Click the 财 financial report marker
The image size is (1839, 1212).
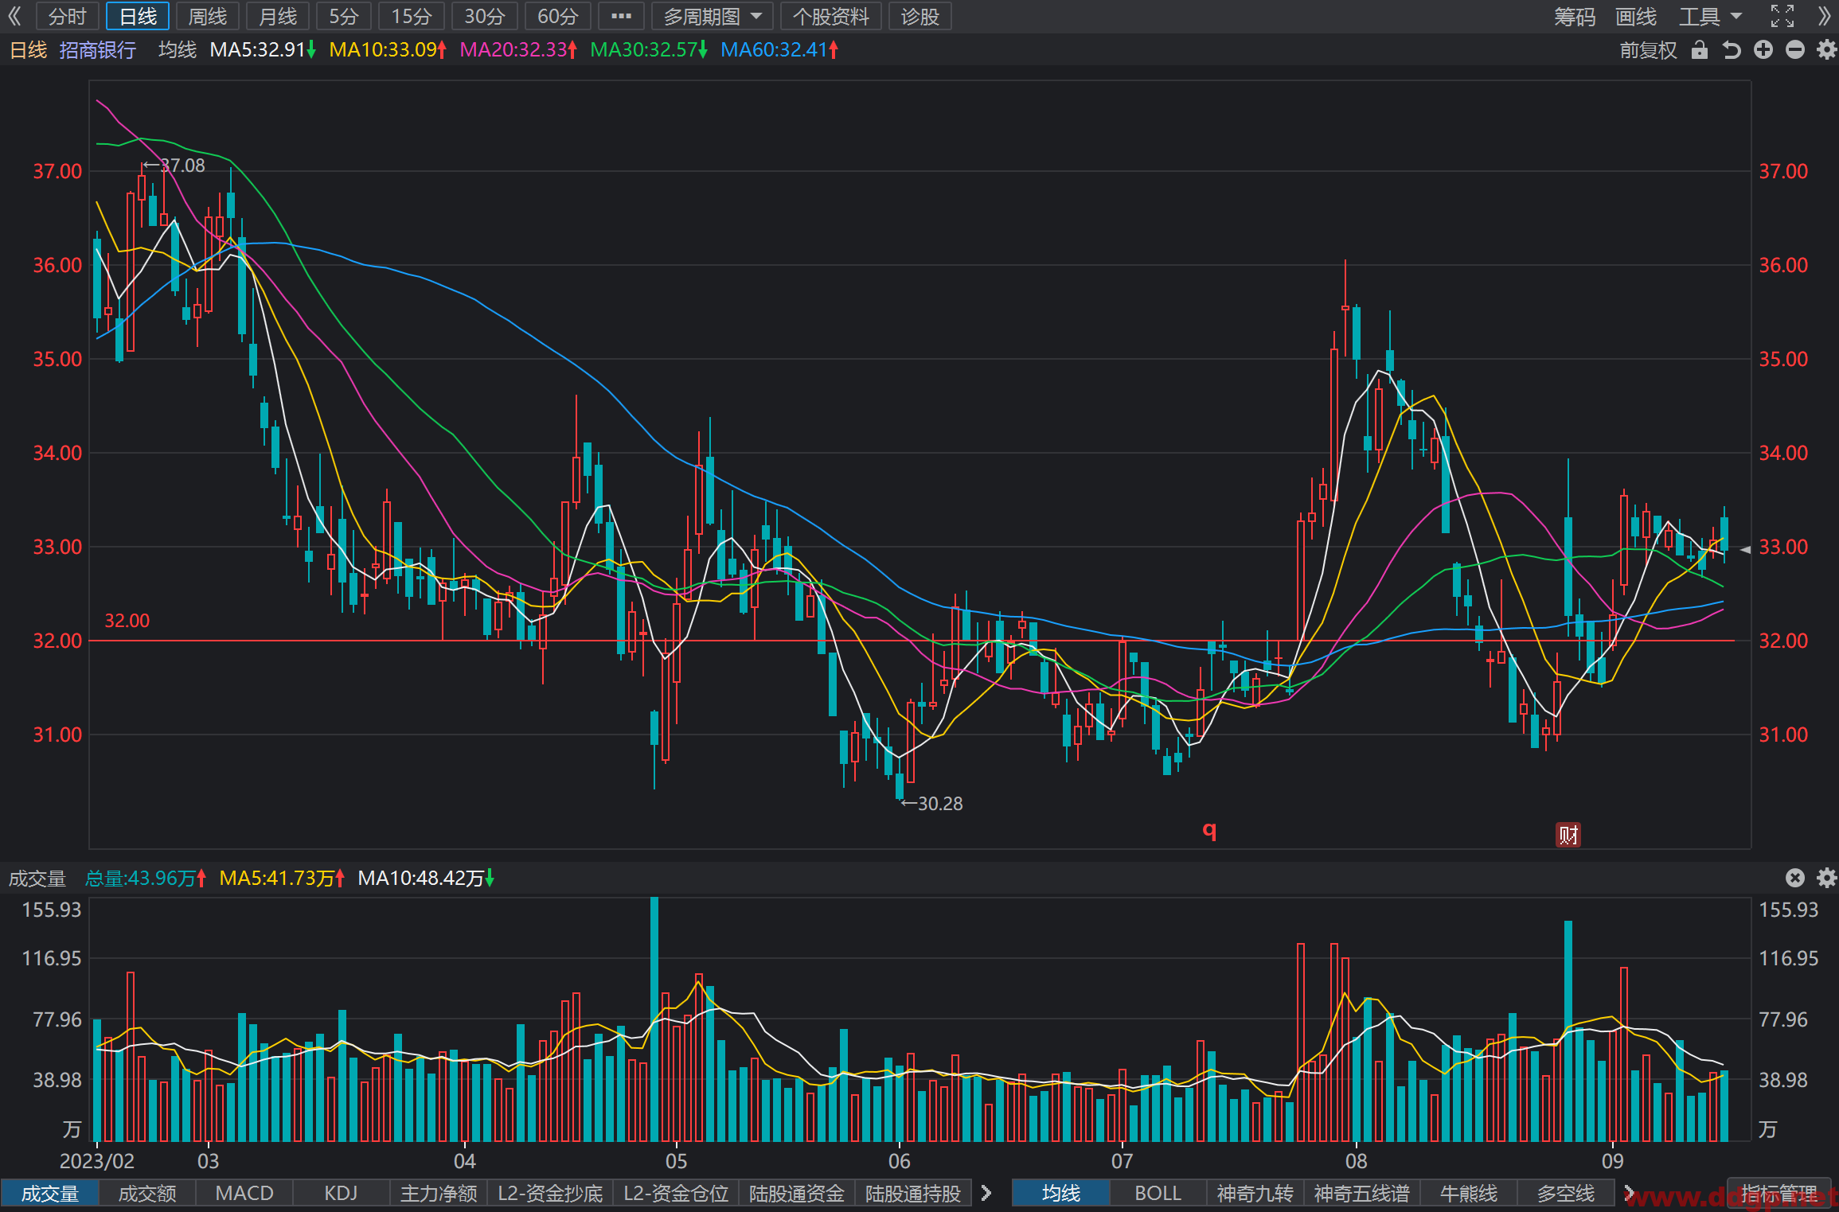click(1568, 835)
